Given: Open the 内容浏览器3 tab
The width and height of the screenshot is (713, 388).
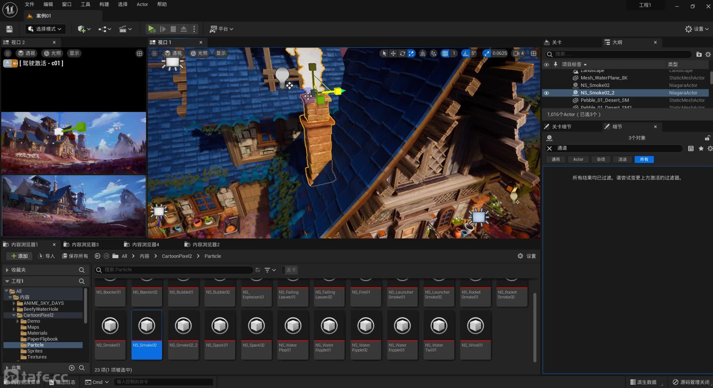Looking at the screenshot, I should (x=85, y=245).
